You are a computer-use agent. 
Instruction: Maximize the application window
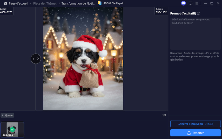point(212,3)
